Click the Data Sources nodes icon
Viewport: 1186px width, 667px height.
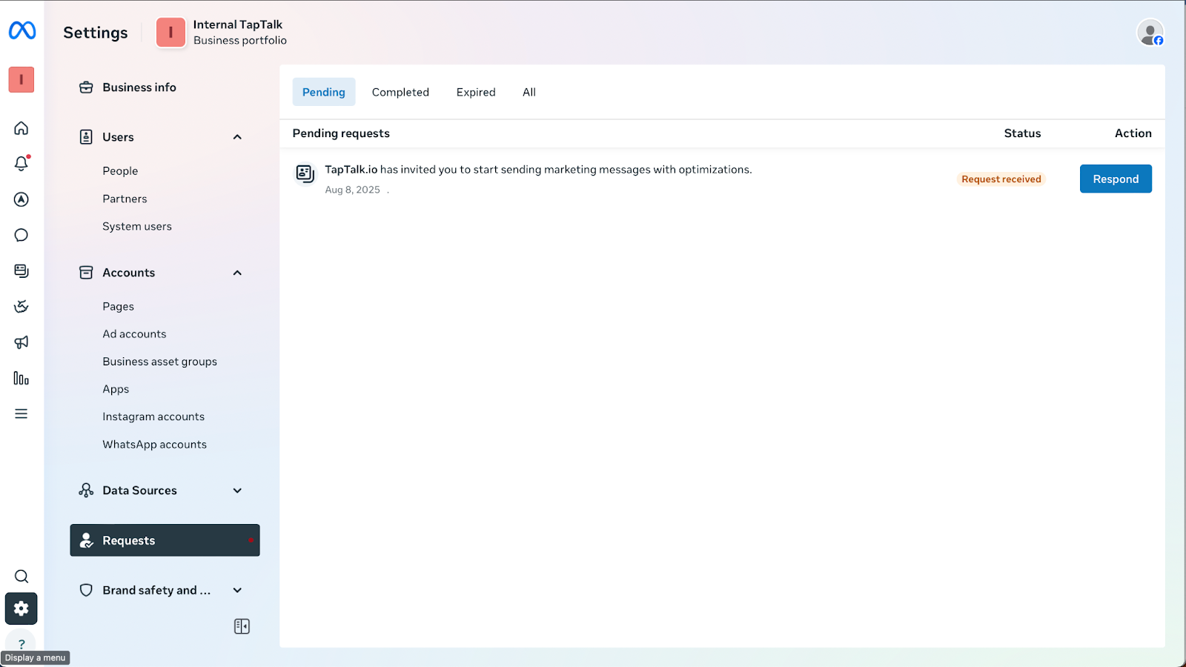86,491
